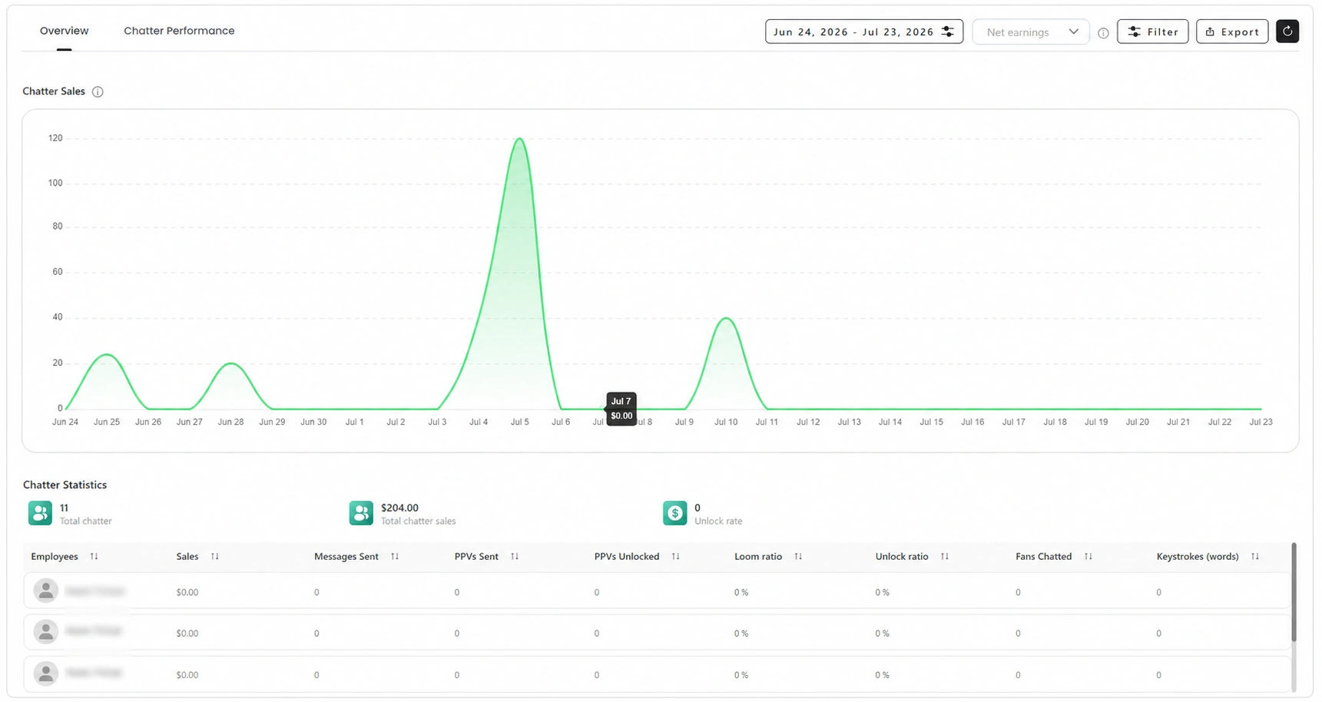Image resolution: width=1322 pixels, height=702 pixels.
Task: Select the Overview tab
Action: pyautogui.click(x=65, y=31)
